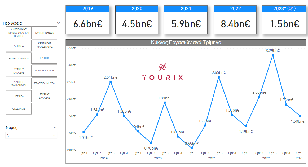Expand the Νομός slicer header chevron
Screen dimensions: 308x167
pos(55,128)
